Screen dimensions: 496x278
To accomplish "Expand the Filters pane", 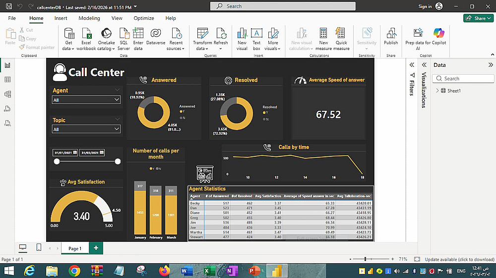I will pyautogui.click(x=412, y=65).
